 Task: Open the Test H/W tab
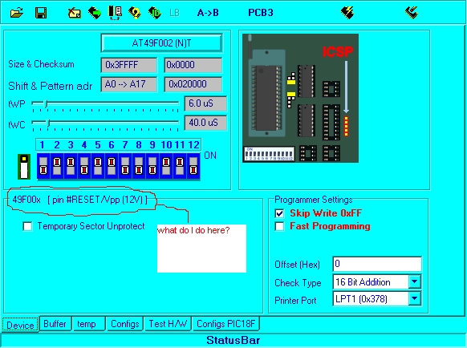[168, 324]
